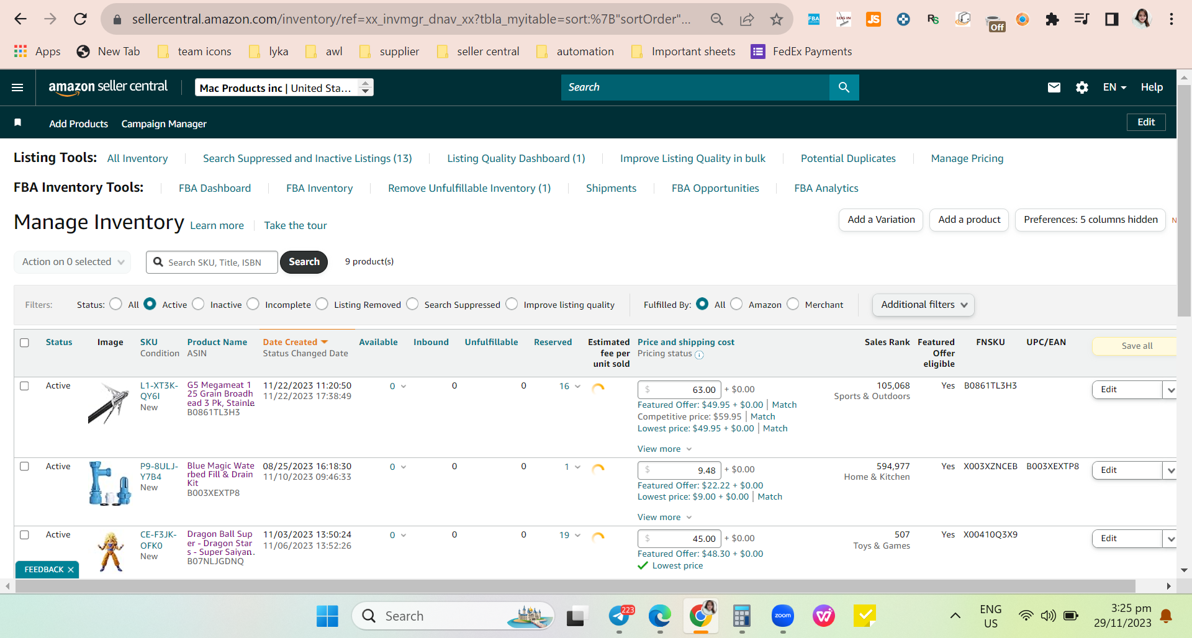Open the Manage Pricing tab
The image size is (1192, 638).
[x=967, y=158]
